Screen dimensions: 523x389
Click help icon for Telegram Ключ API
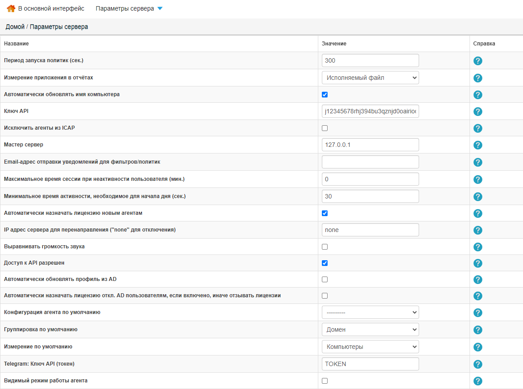click(477, 364)
